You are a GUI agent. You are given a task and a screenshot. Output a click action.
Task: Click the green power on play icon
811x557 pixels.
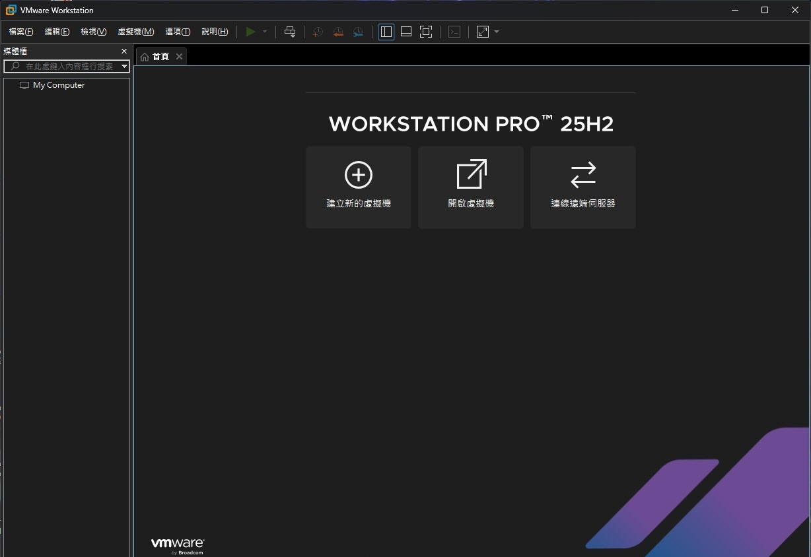[250, 32]
